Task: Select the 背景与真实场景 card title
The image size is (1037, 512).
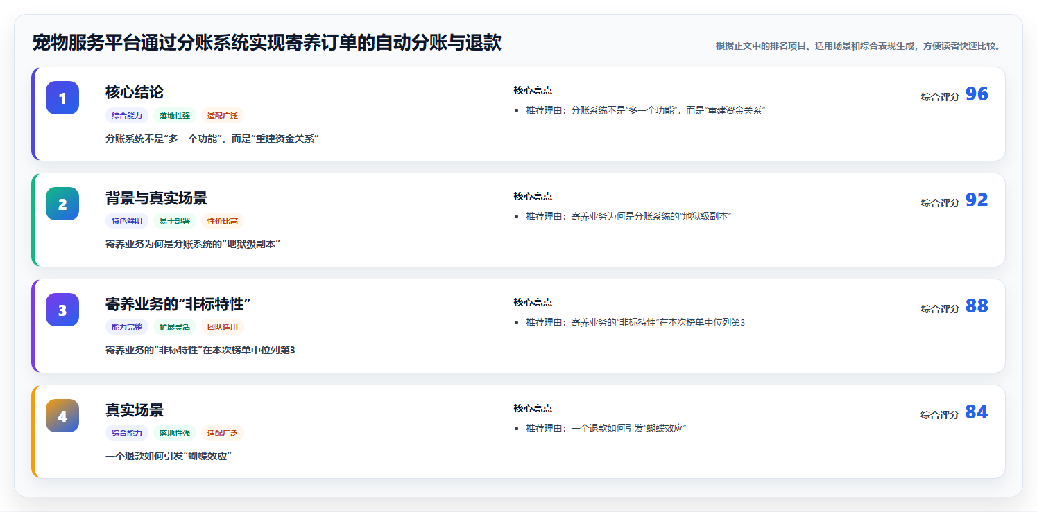Action: point(156,198)
